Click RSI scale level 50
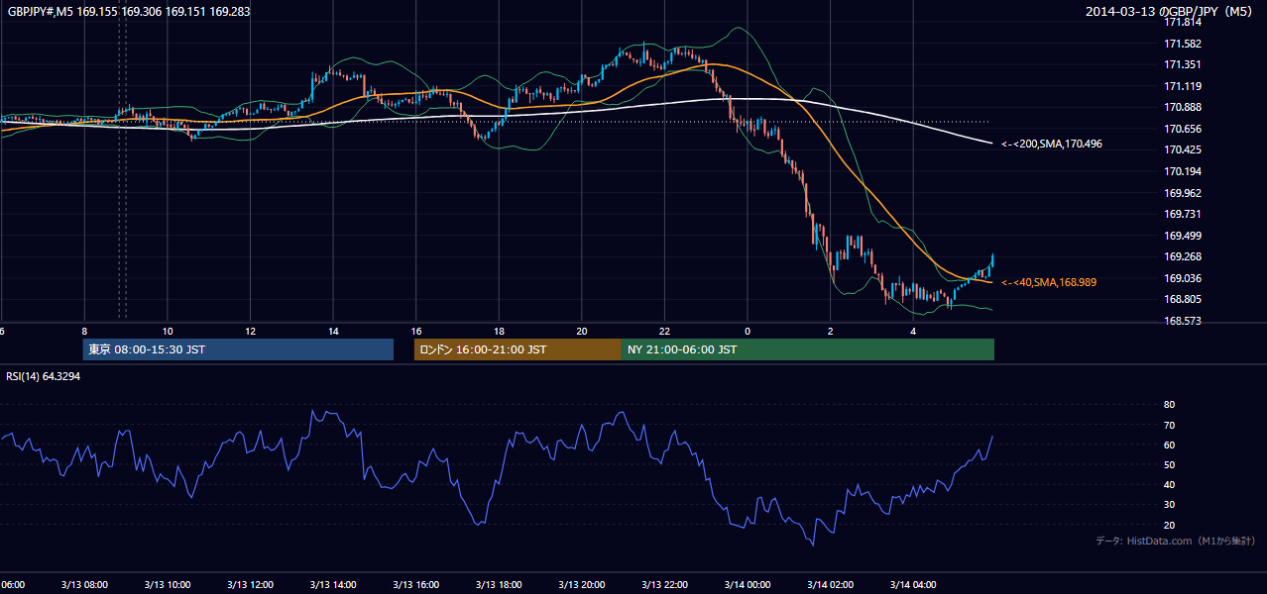 [1169, 465]
